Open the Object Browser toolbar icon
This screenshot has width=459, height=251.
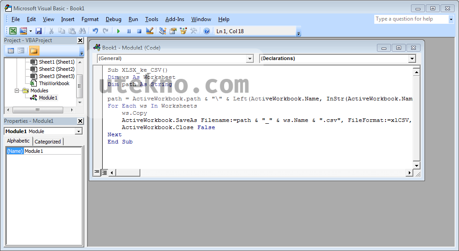(x=183, y=31)
